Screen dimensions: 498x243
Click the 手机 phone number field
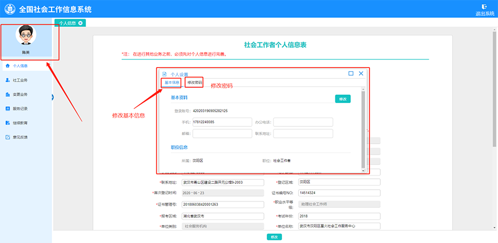222,122
